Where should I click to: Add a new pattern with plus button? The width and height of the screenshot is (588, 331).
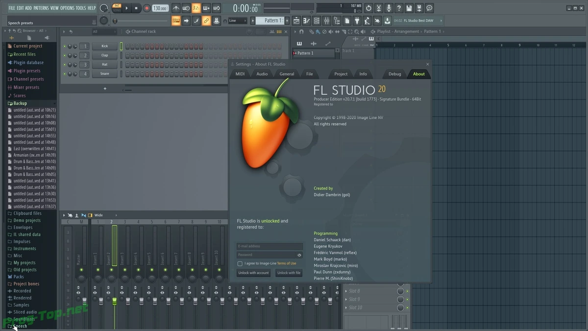tap(287, 21)
